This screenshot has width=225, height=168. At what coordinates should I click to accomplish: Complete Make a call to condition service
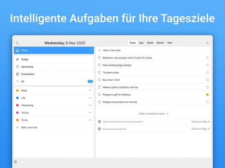99,87
